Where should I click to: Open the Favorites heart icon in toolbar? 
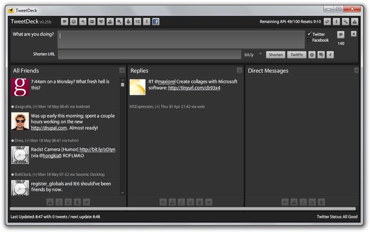point(101,22)
